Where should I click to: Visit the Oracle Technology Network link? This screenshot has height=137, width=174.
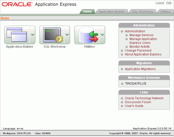point(144,98)
